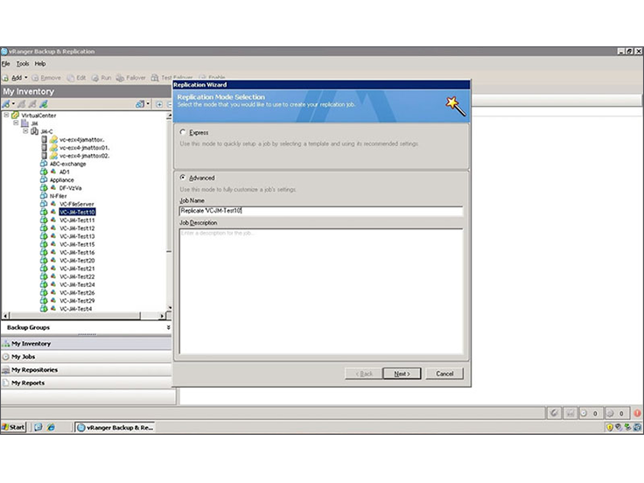Click the Remove toolbar button
Viewport: 644px width, 483px height.
tap(46, 78)
